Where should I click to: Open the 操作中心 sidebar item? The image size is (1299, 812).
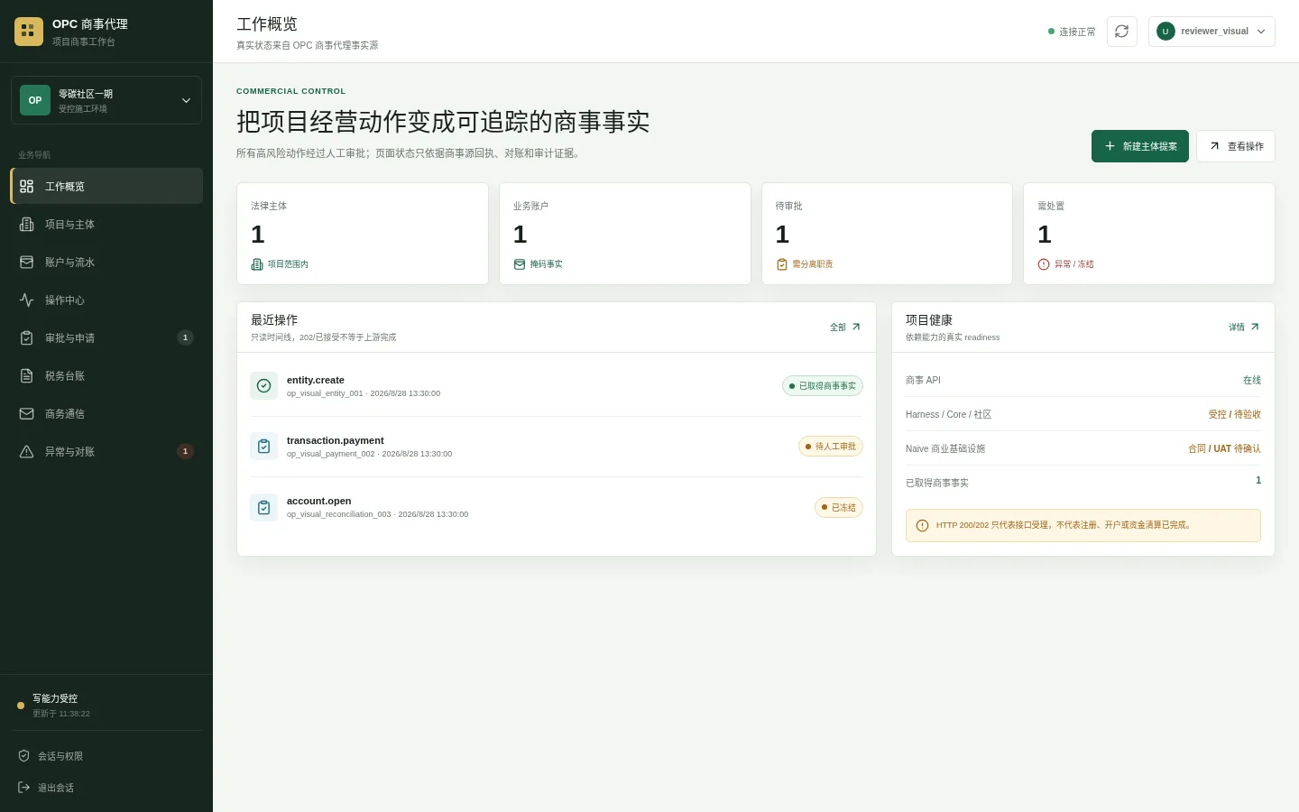point(106,300)
